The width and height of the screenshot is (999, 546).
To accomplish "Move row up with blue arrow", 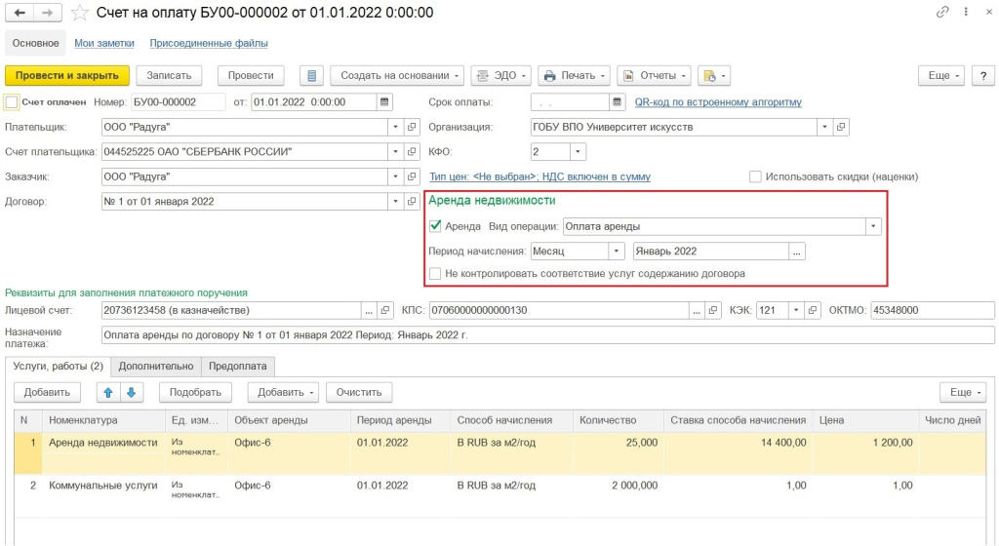I will tap(108, 392).
